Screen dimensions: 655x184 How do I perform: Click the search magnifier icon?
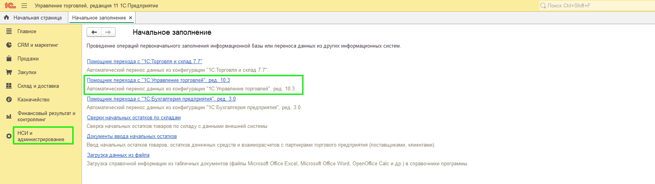[543, 5]
